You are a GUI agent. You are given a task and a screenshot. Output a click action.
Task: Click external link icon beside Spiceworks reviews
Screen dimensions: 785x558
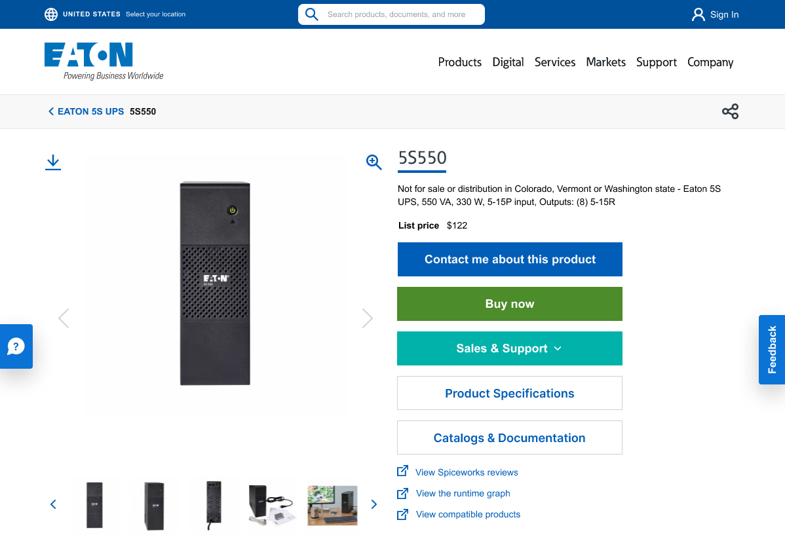point(402,471)
